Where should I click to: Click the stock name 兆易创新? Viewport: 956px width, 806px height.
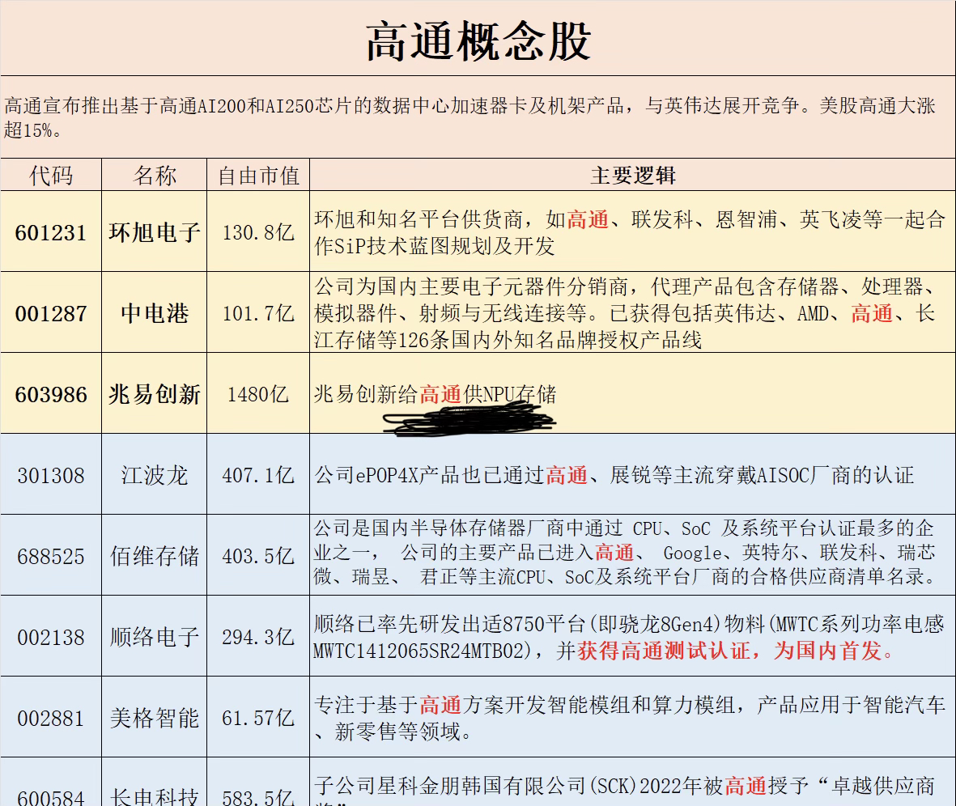point(155,394)
